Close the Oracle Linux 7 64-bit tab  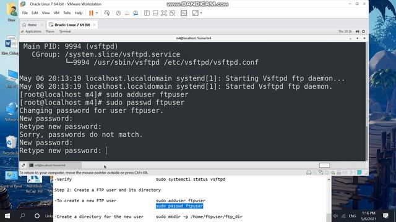tap(94, 25)
